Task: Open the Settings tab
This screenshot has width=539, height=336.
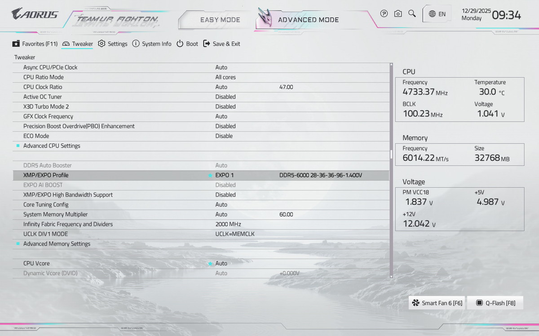Action: click(x=113, y=44)
